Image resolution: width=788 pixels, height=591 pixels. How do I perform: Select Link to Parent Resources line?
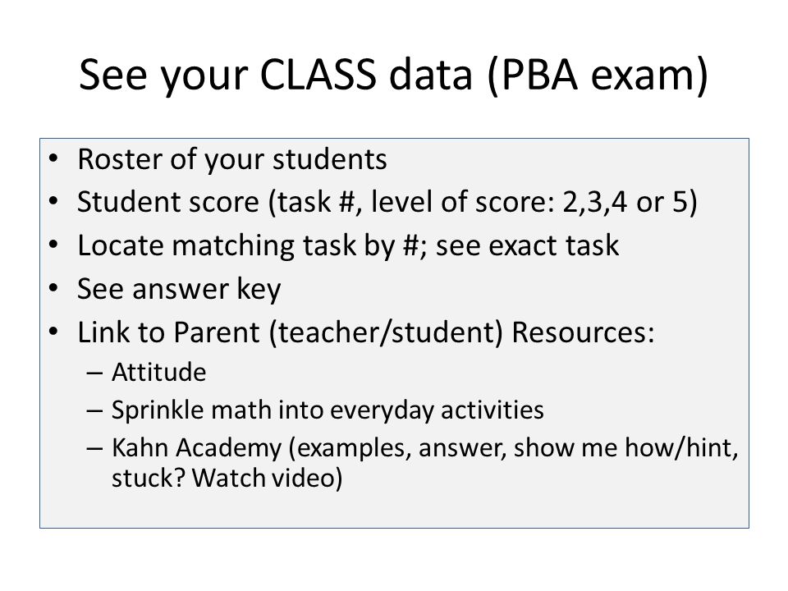tap(366, 332)
